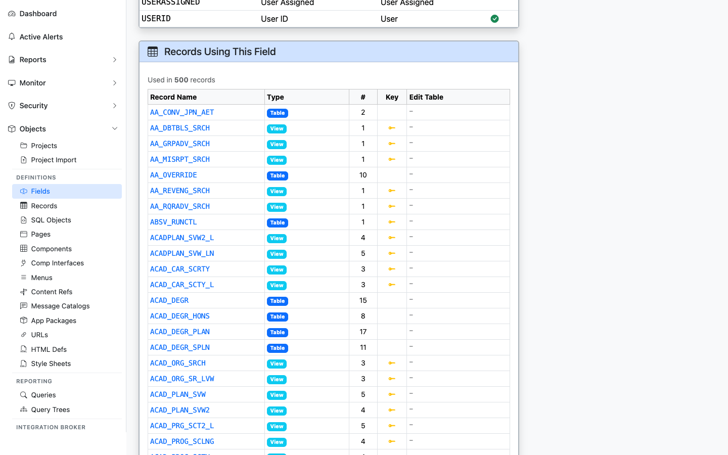Screen dimensions: 728x455
Task: Click the Table badge for ACAD_DEGR_SPLN
Action: (x=278, y=348)
